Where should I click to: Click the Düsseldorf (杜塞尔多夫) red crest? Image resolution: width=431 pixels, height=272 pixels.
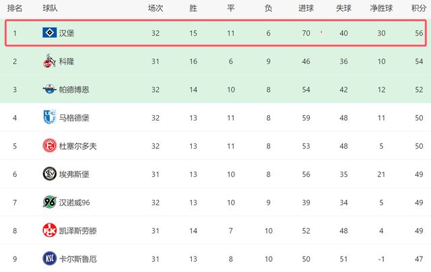click(x=49, y=146)
